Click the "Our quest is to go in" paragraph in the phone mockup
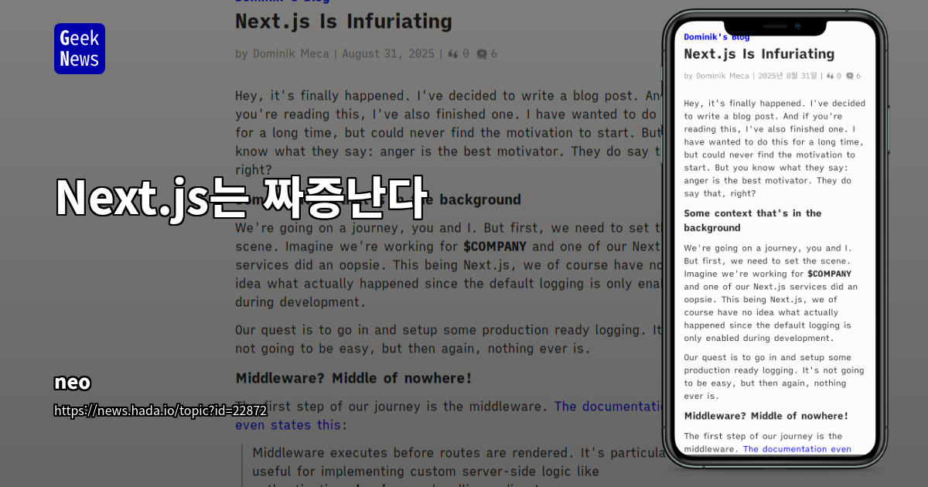The width and height of the screenshot is (928, 487). tap(774, 376)
